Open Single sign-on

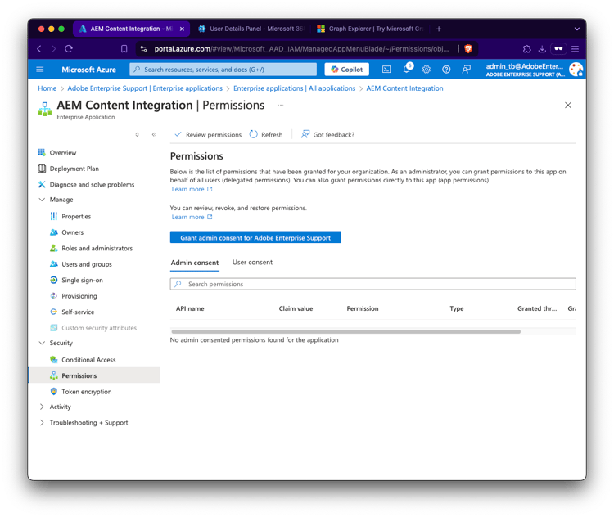(x=82, y=280)
